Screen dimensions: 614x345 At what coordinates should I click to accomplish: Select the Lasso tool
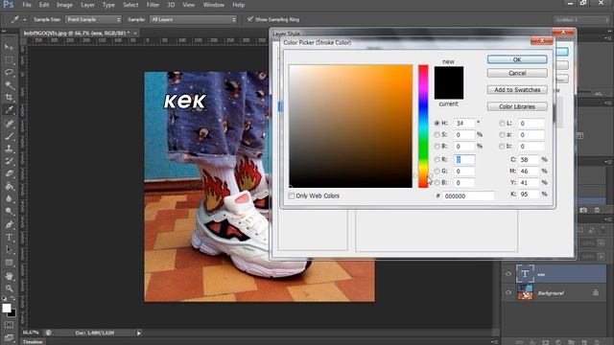pos(9,73)
